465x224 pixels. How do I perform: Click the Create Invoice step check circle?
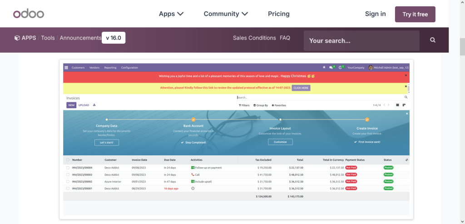[x=367, y=119]
